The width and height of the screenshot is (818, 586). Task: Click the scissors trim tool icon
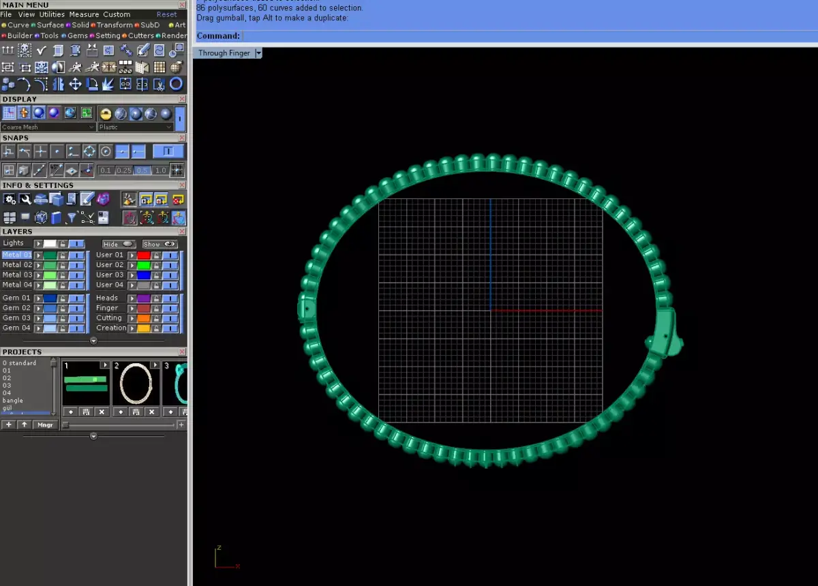pos(159,83)
